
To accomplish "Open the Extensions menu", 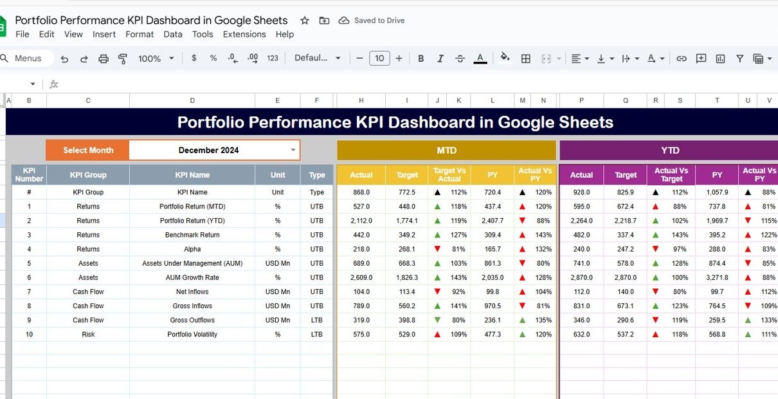I will click(x=244, y=34).
